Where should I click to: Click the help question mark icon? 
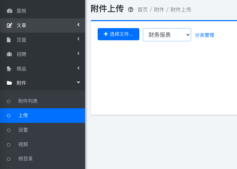point(131,10)
